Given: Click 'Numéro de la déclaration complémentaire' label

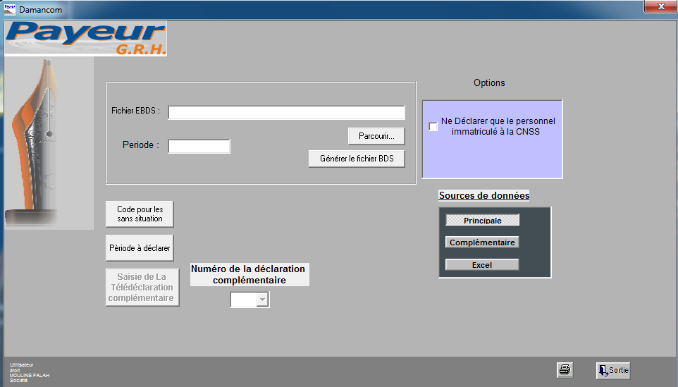Looking at the screenshot, I should (249, 275).
